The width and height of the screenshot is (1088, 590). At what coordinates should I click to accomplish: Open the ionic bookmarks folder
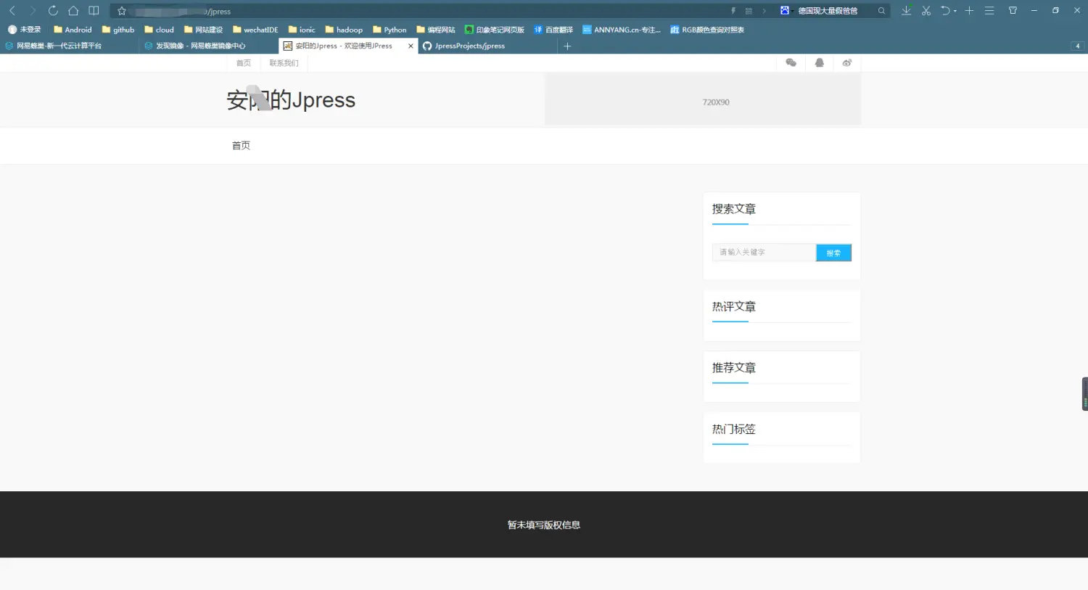click(302, 30)
